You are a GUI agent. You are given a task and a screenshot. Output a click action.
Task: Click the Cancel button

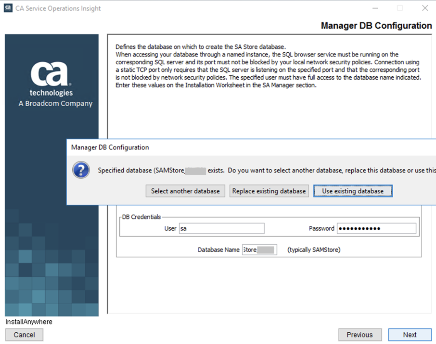point(24,335)
